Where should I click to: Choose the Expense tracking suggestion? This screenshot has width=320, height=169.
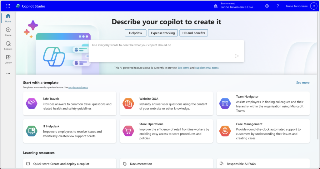point(163,33)
